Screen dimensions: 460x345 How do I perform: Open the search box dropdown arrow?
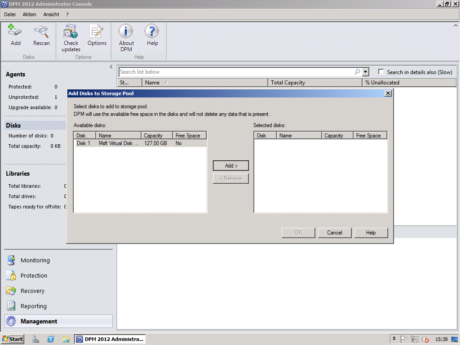click(365, 72)
